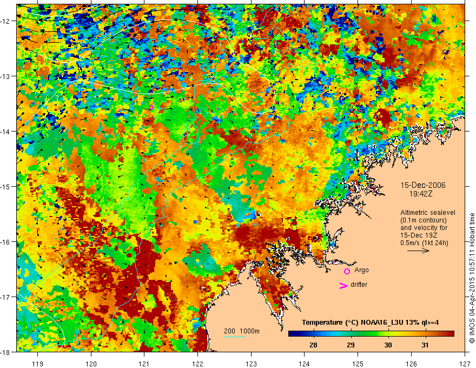Click the -18 latitude axis label
The height and width of the screenshot is (368, 476).
[x=5, y=352]
